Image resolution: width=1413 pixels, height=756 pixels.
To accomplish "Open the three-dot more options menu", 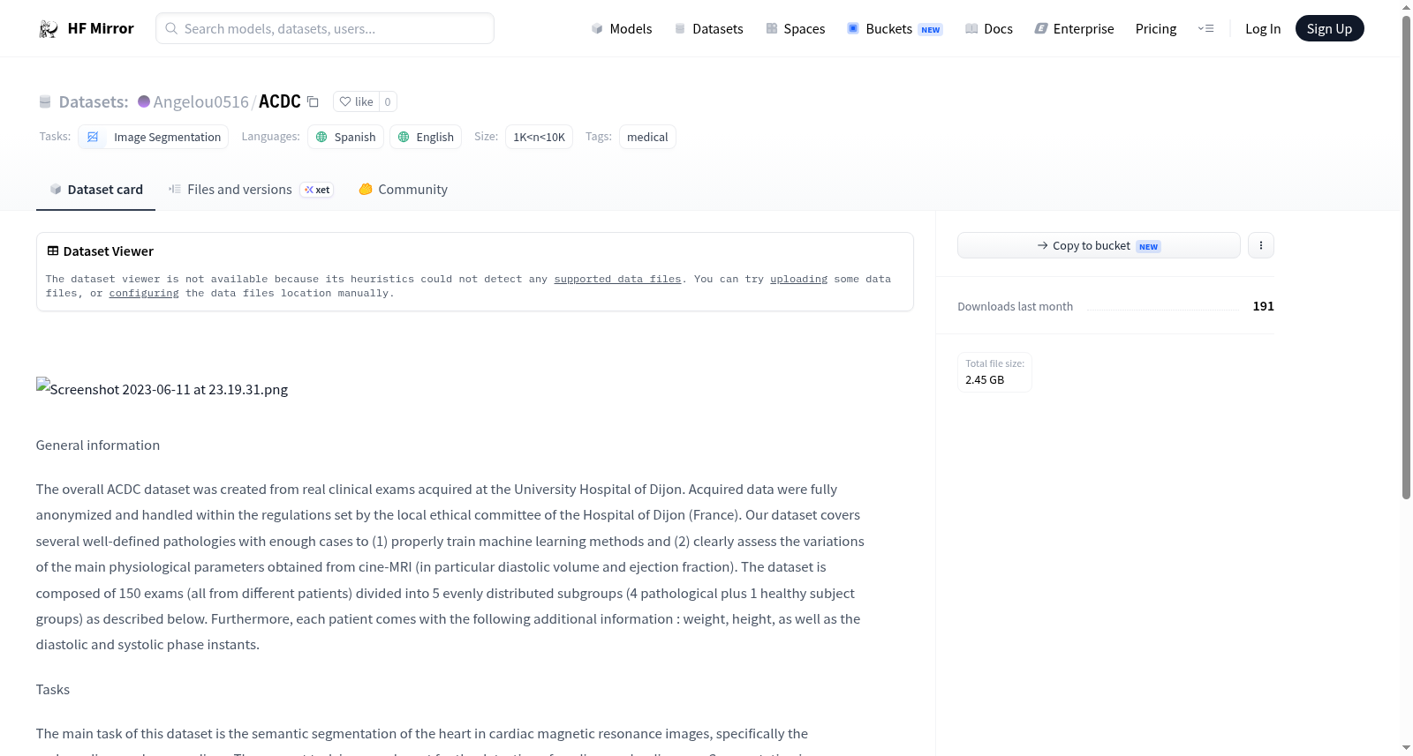I will point(1261,245).
